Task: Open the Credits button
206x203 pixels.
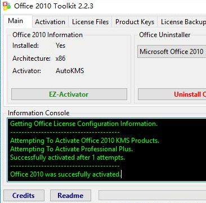Action: coord(24,195)
